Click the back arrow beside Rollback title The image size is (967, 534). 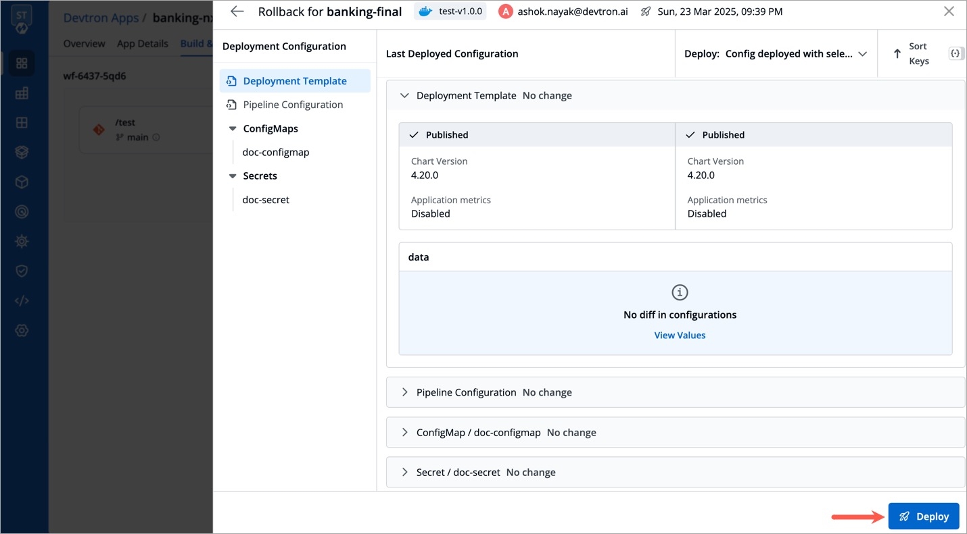click(x=237, y=11)
